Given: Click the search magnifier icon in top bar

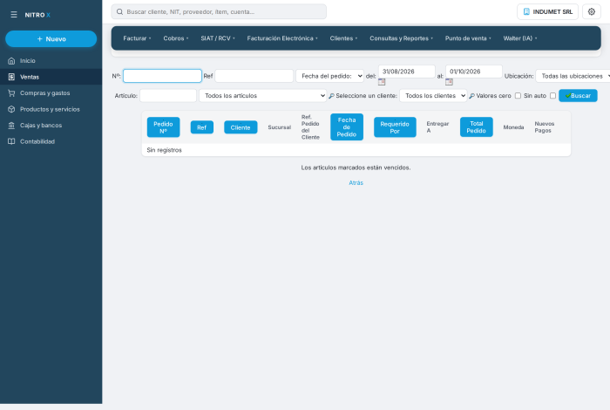Looking at the screenshot, I should (120, 11).
